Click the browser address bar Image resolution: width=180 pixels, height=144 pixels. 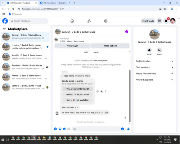pyautogui.click(x=89, y=9)
